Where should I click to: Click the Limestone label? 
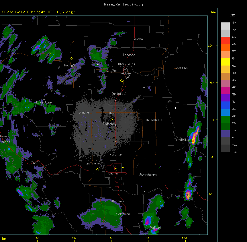tap(44, 102)
